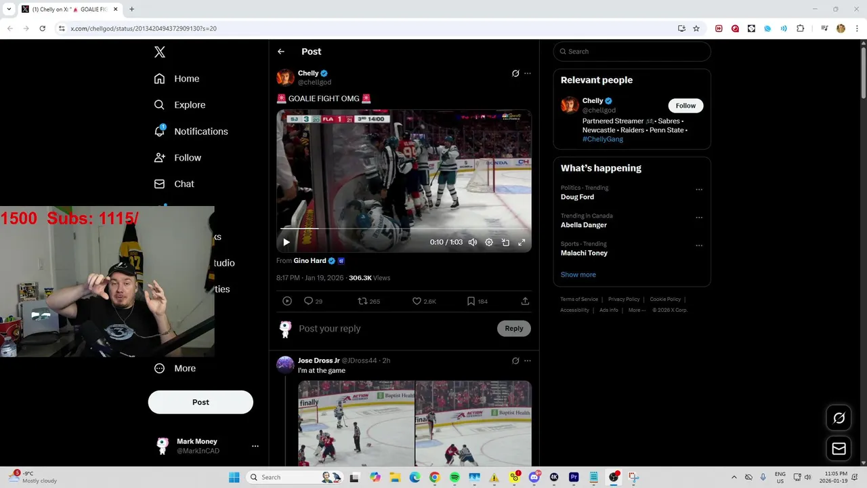Screen dimensions: 867x488
Task: Open the Abella Danger trend
Action: tap(584, 225)
